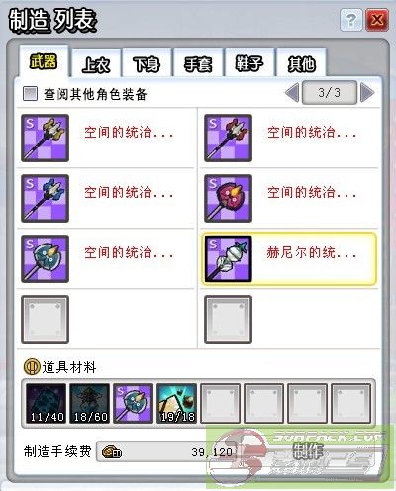Image resolution: width=396 pixels, height=491 pixels.
Task: Open the help question mark button
Action: 350,20
